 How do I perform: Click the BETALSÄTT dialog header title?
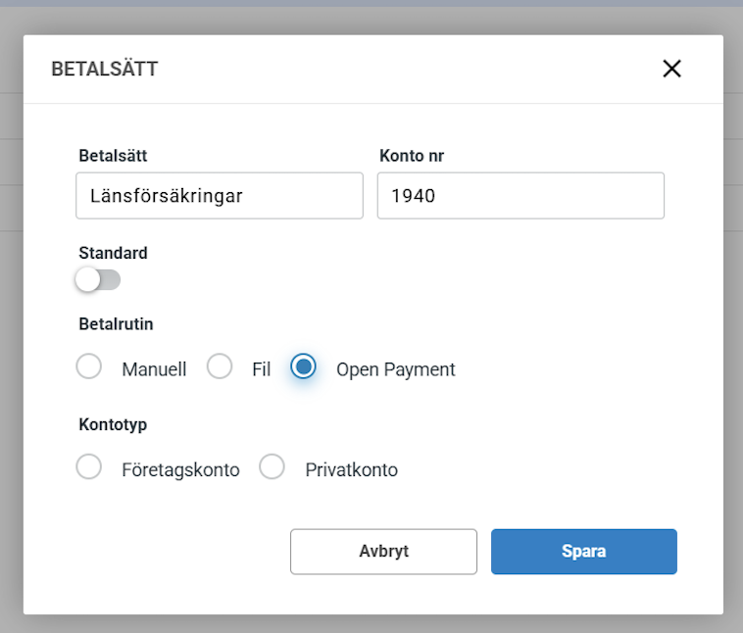click(x=105, y=69)
